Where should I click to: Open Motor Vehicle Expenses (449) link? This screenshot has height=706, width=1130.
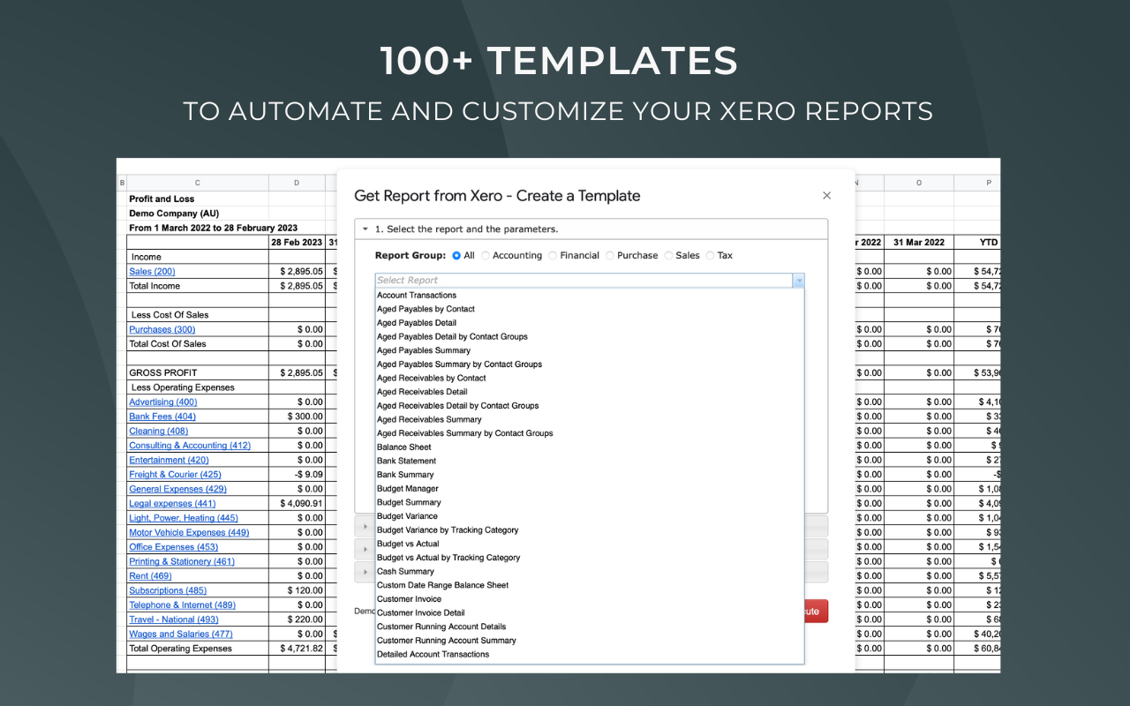click(189, 533)
